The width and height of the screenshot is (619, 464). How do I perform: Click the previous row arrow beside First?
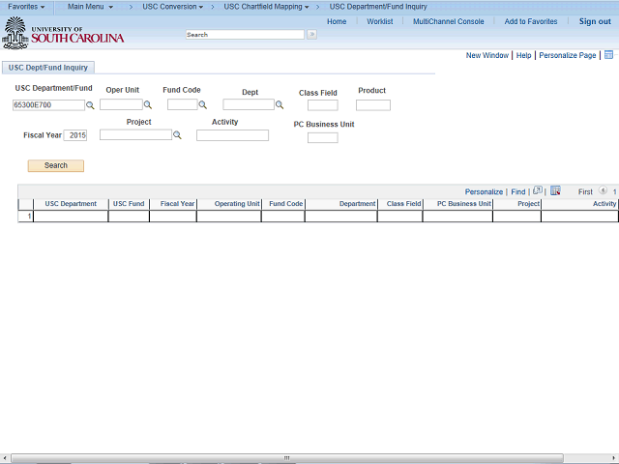tap(603, 190)
